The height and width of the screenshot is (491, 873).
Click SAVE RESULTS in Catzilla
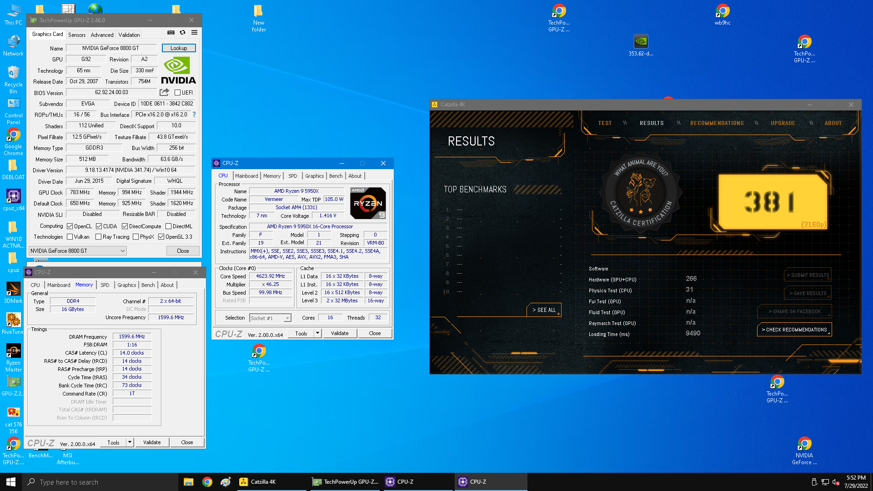pos(808,294)
